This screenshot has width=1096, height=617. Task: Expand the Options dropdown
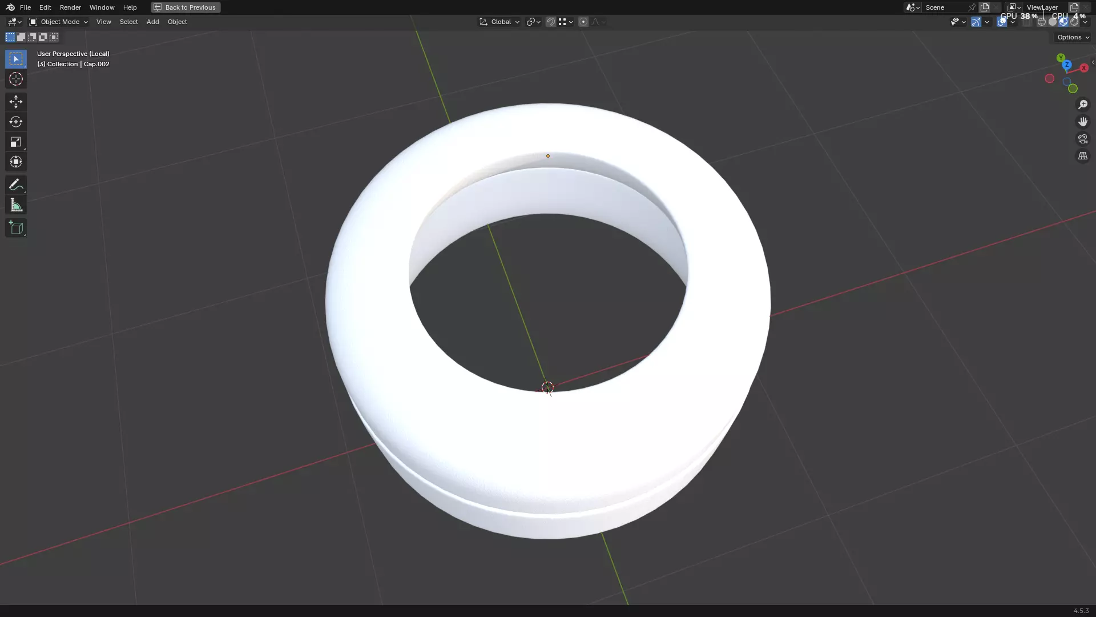point(1073,37)
